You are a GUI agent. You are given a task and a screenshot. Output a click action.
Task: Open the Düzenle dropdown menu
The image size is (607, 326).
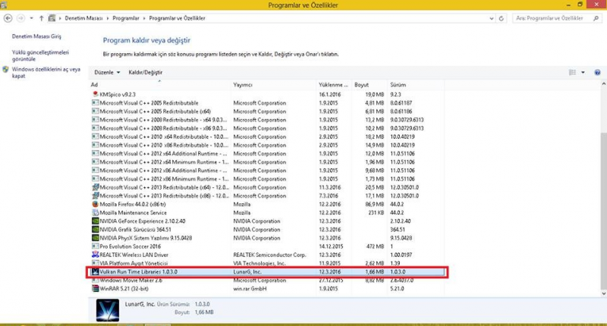click(x=107, y=72)
